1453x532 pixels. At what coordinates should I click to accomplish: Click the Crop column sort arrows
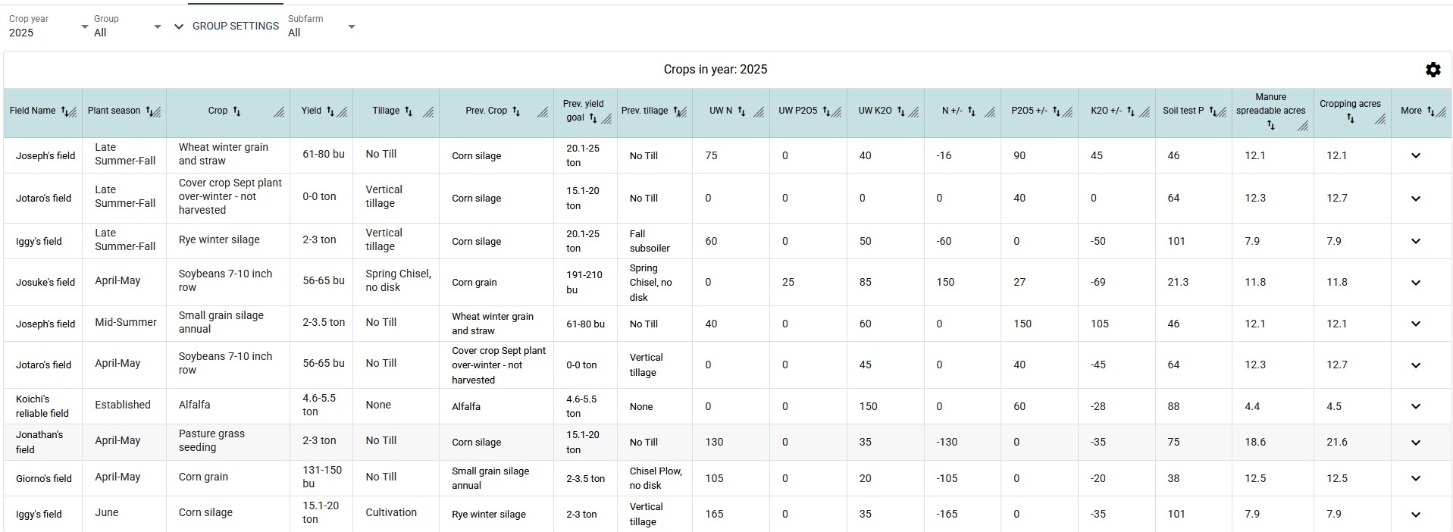236,111
